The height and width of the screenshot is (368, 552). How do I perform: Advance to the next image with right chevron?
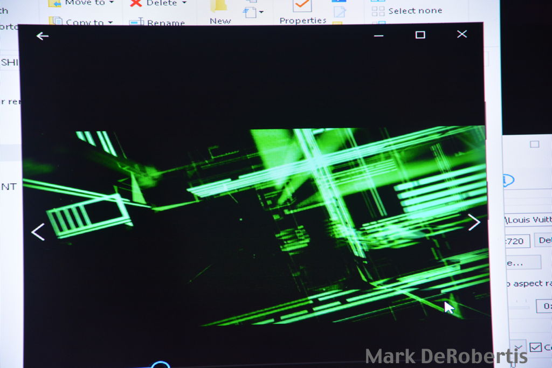tap(473, 222)
